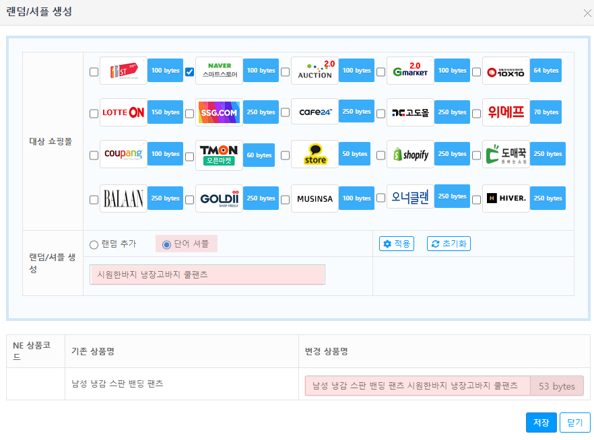Click the 60 bytes badge for TMON
Viewport: 594px width, 440px height.
point(259,155)
